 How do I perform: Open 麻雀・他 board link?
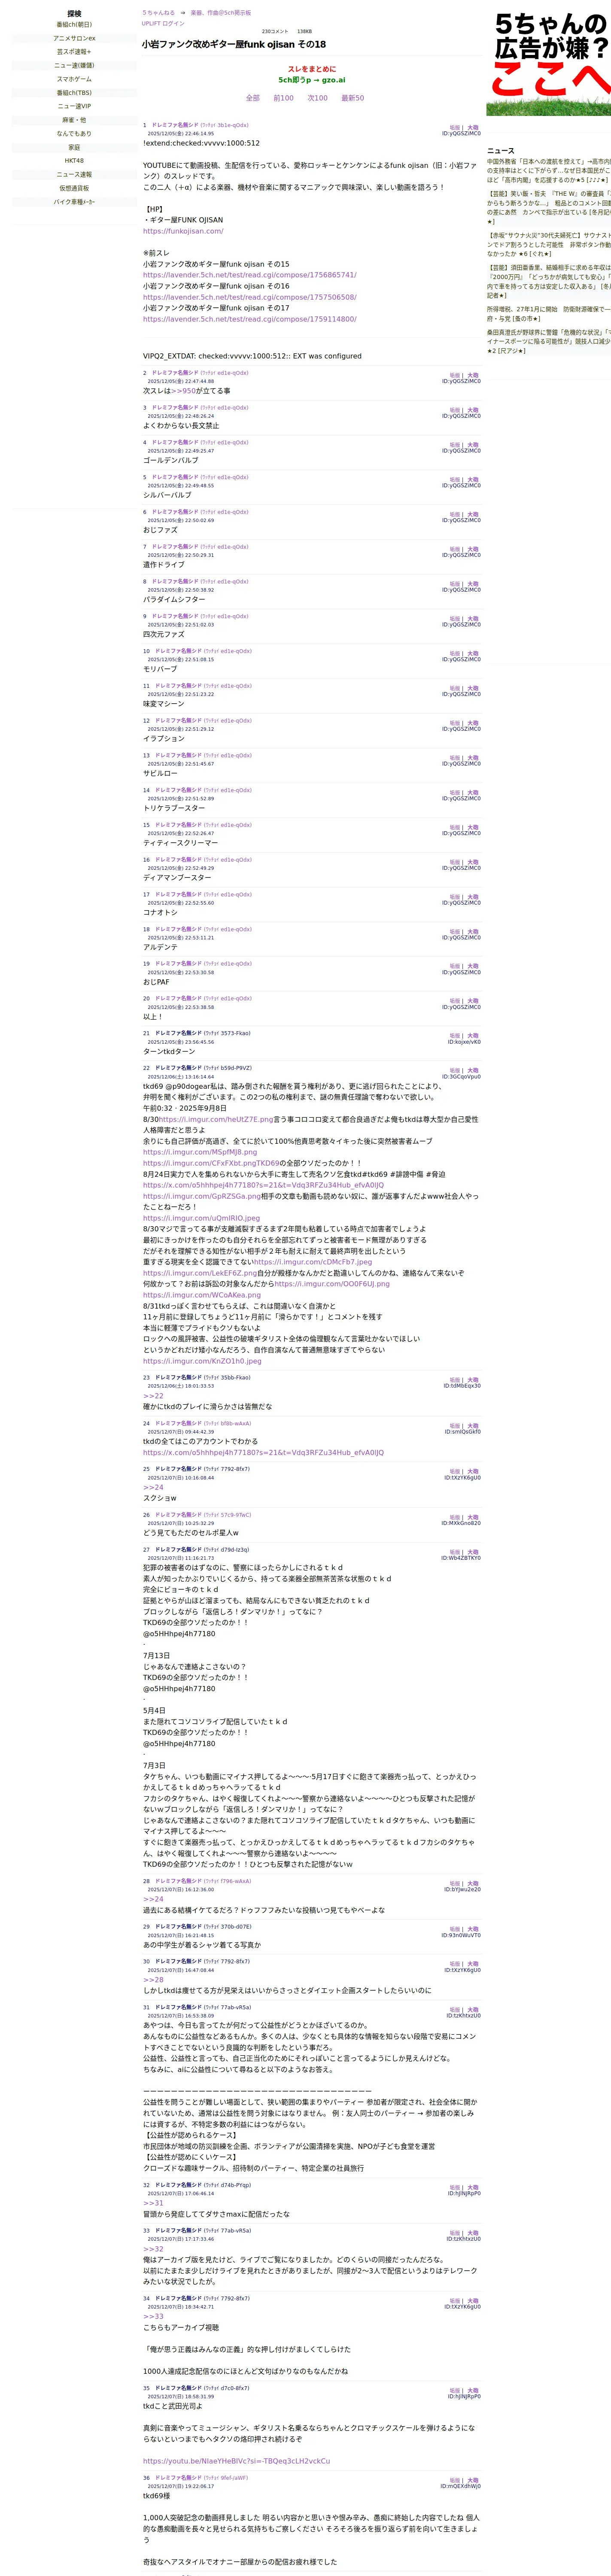coord(74,120)
